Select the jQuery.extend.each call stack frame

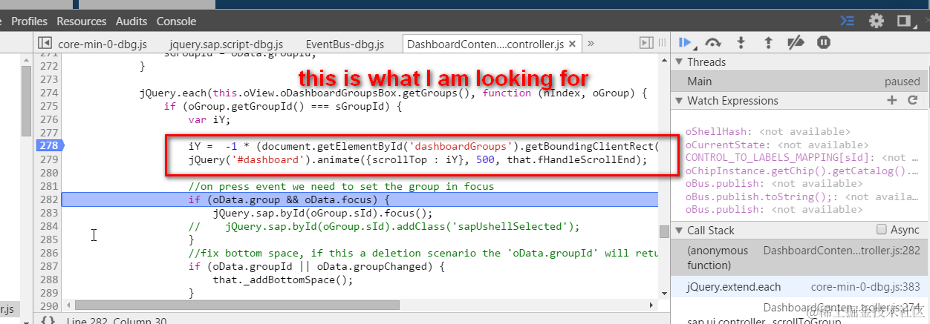tap(800, 285)
